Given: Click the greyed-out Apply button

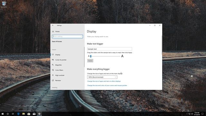Looking at the screenshot, I should click(90, 61).
